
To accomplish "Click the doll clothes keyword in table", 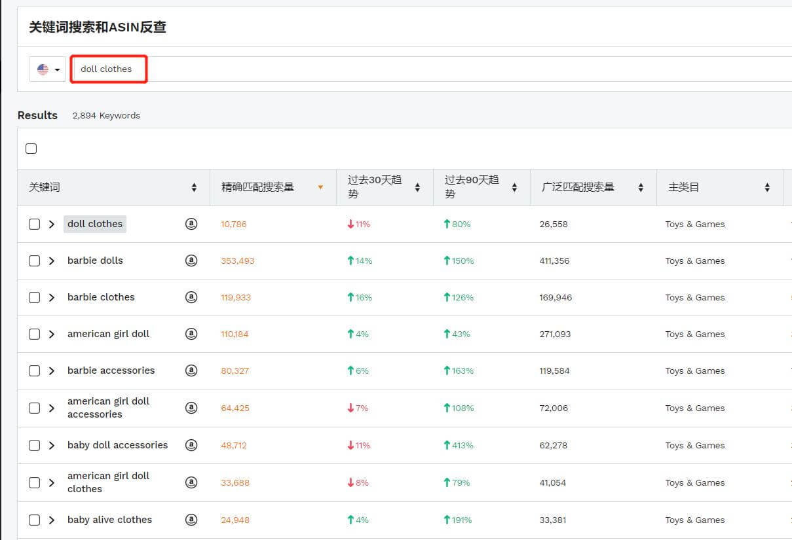I will [x=95, y=224].
